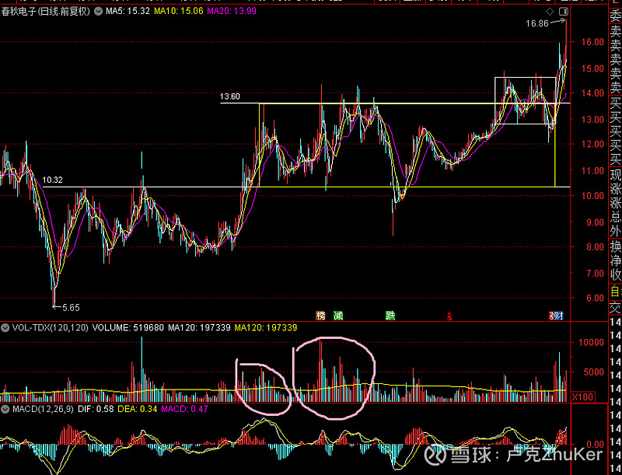Click the 13.60 horizontal line label
The width and height of the screenshot is (622, 475).
pos(229,96)
